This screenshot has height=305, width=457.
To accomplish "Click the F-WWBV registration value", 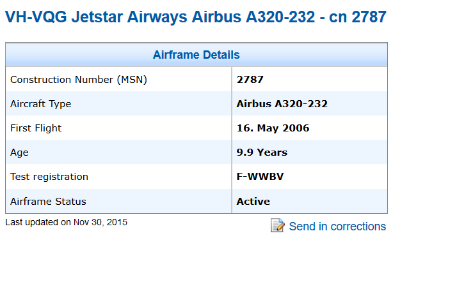I will 260,177.
